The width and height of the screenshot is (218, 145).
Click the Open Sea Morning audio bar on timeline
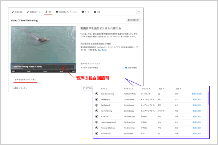point(43,67)
